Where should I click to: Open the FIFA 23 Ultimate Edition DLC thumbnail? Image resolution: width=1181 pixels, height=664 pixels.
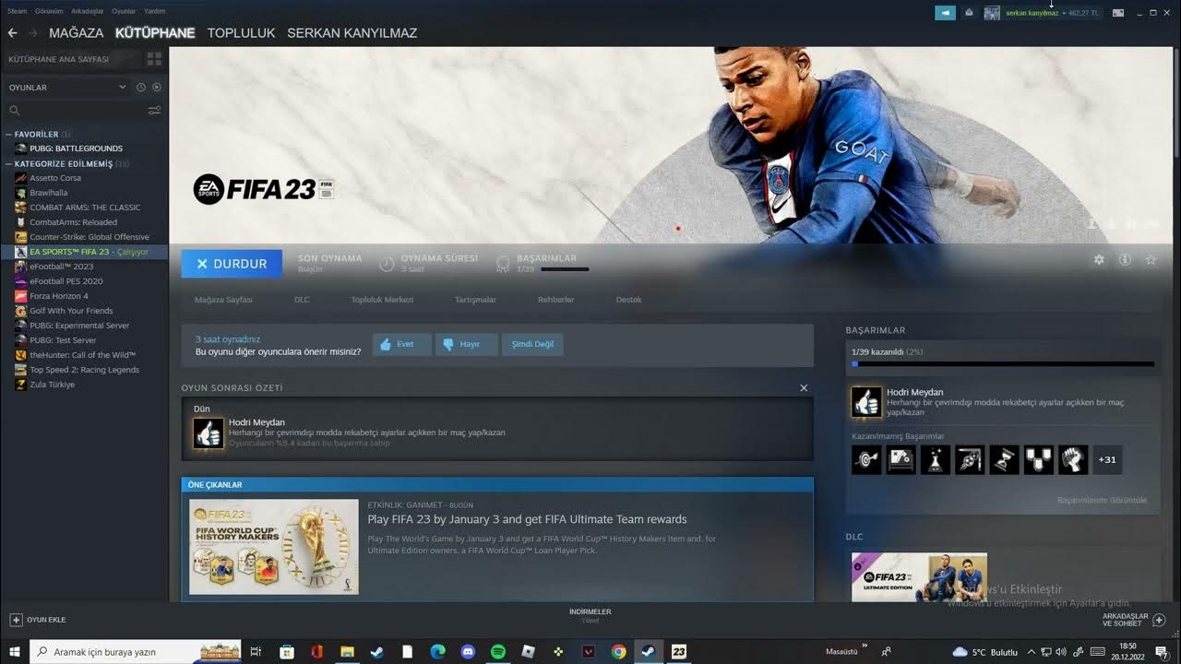point(919,576)
